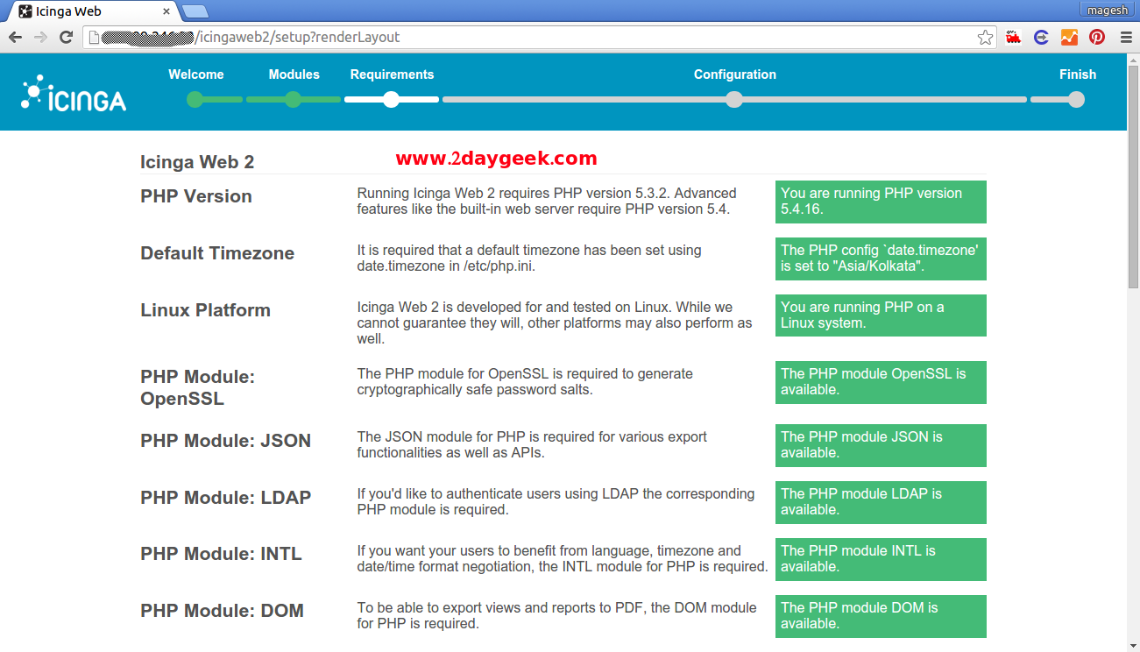Click the PHP Module: DOM title

coord(222,611)
